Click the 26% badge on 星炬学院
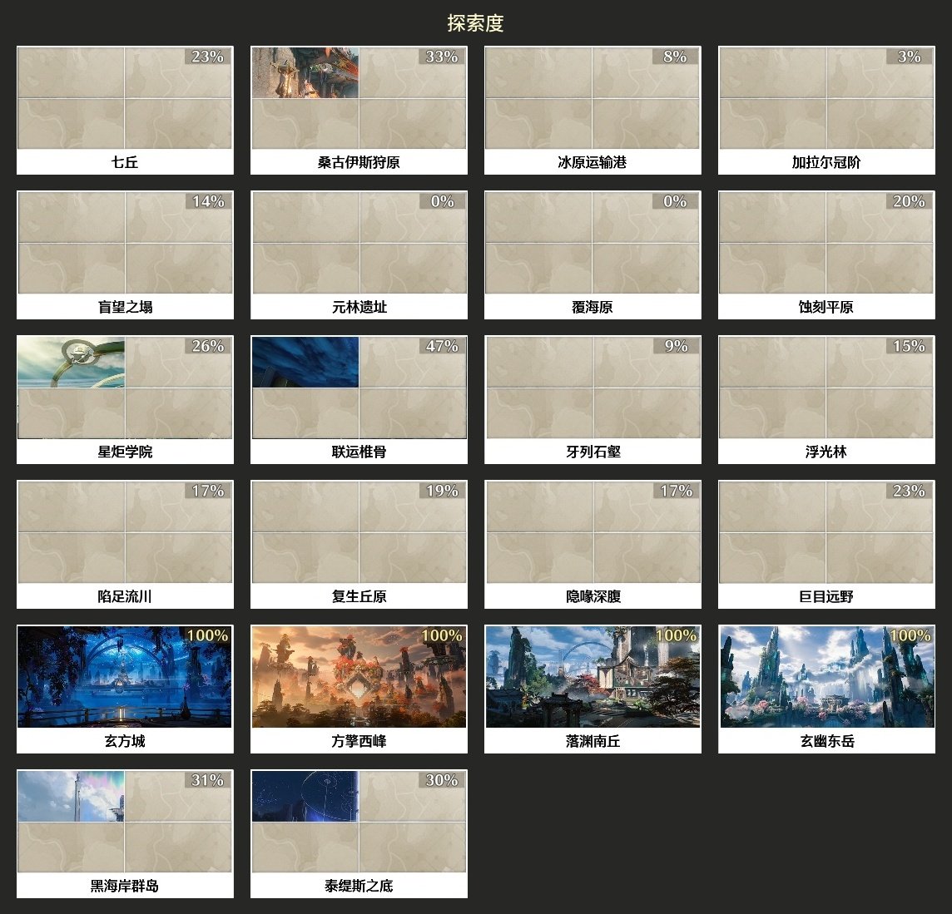Screen dimensions: 952x914 pos(208,346)
